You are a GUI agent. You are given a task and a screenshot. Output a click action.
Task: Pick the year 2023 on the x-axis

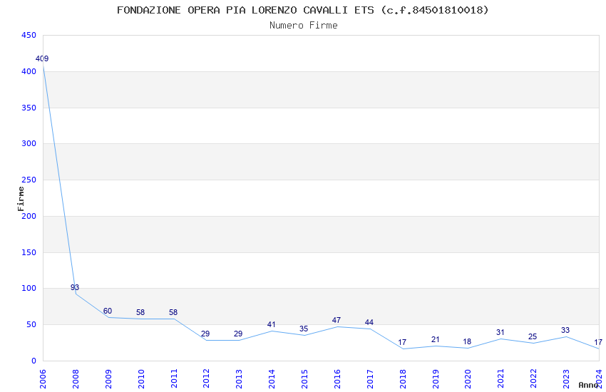[566, 378]
